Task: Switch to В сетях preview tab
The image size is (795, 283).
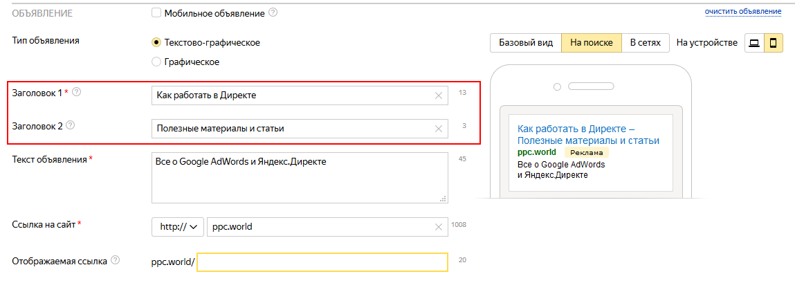Action: pos(646,43)
